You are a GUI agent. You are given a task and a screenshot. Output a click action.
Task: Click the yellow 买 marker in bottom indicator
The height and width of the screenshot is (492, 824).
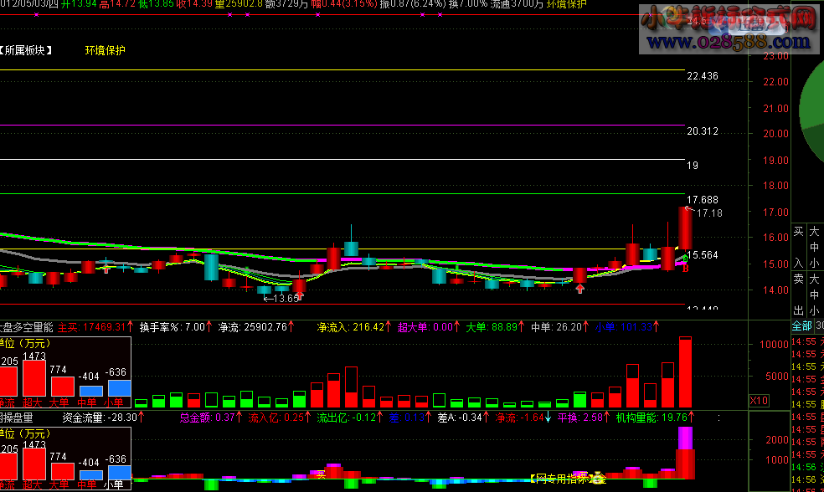pos(320,474)
